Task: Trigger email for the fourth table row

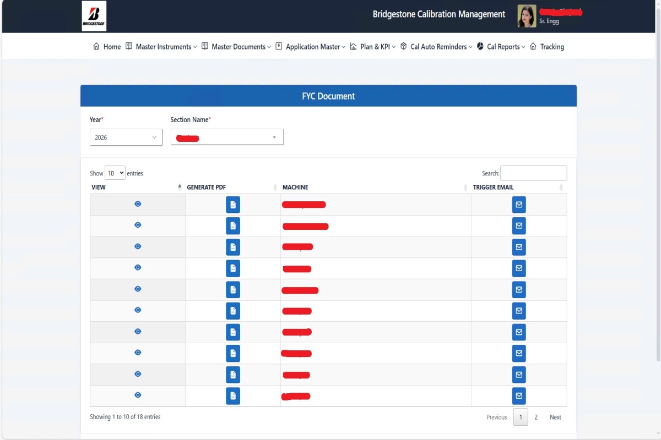Action: (518, 268)
